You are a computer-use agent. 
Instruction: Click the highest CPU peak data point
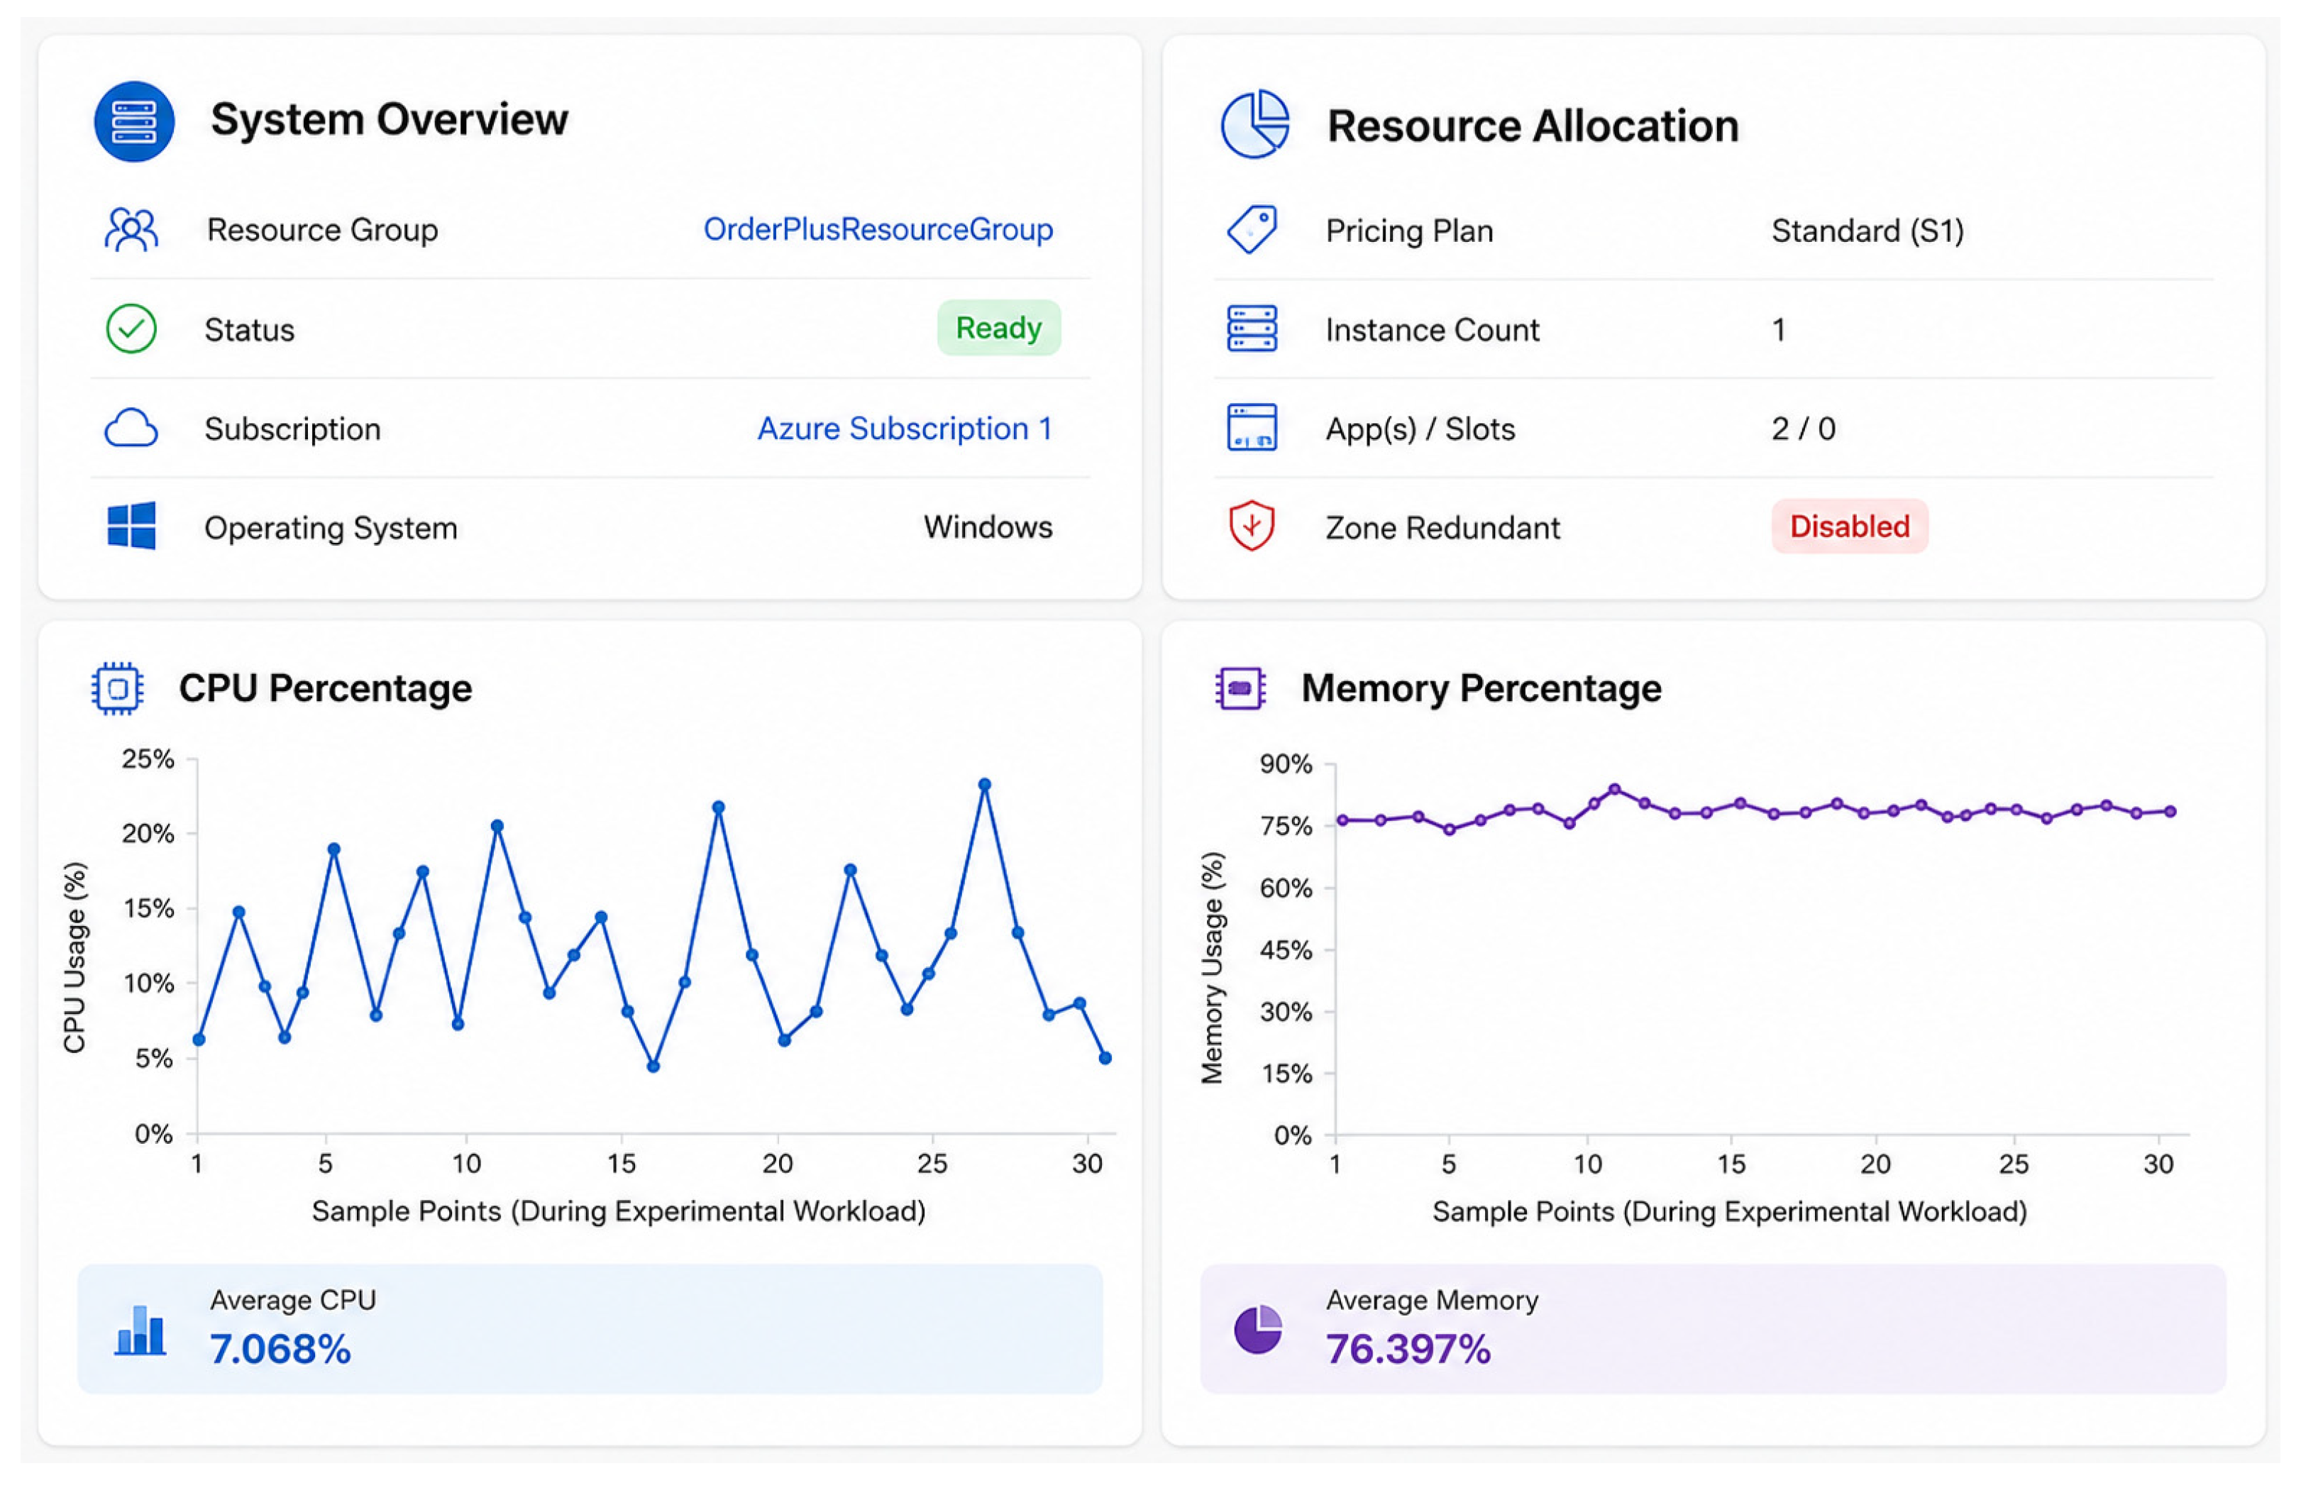coord(984,786)
